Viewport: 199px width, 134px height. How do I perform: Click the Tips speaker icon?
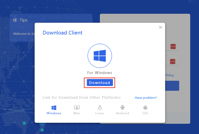click(x=15, y=20)
